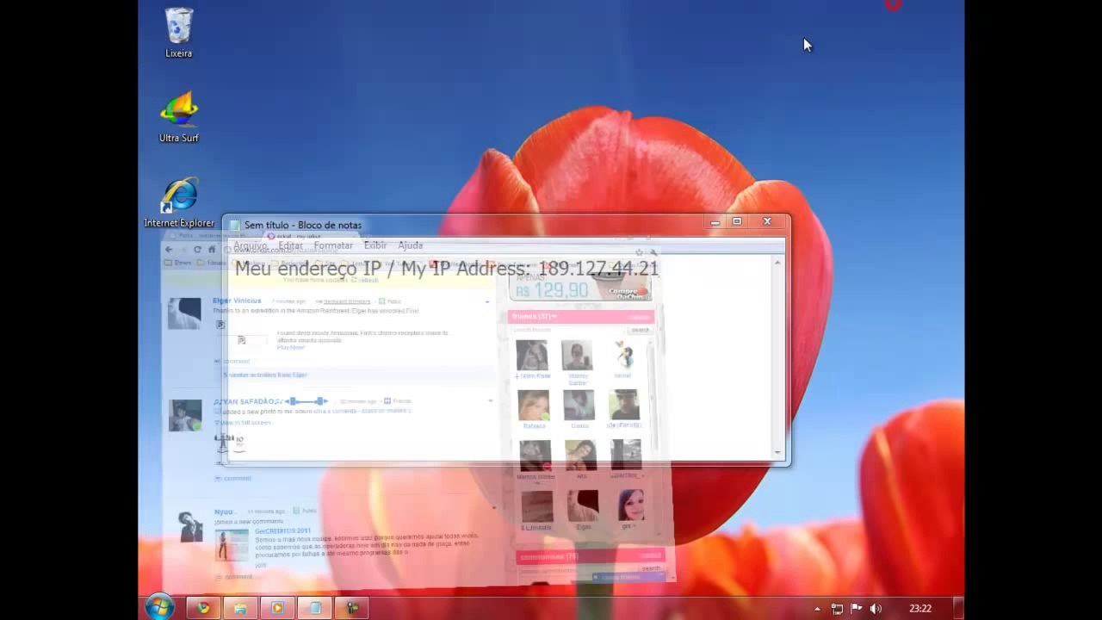Click the IP address text line in Notepad
The width and height of the screenshot is (1102, 620).
[447, 269]
